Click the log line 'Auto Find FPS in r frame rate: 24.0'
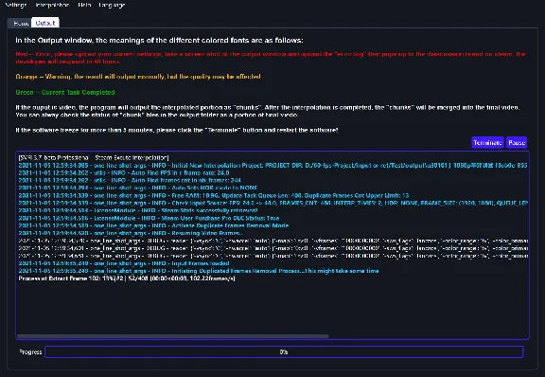The image size is (545, 377). 124,172
